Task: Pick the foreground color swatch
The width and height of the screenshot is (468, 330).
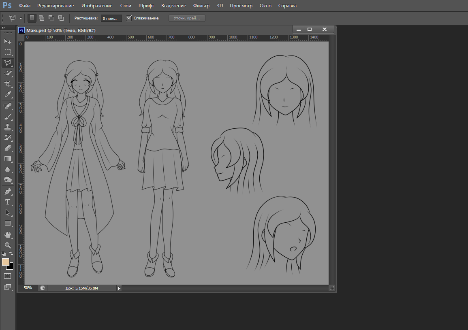Action: [x=5, y=262]
